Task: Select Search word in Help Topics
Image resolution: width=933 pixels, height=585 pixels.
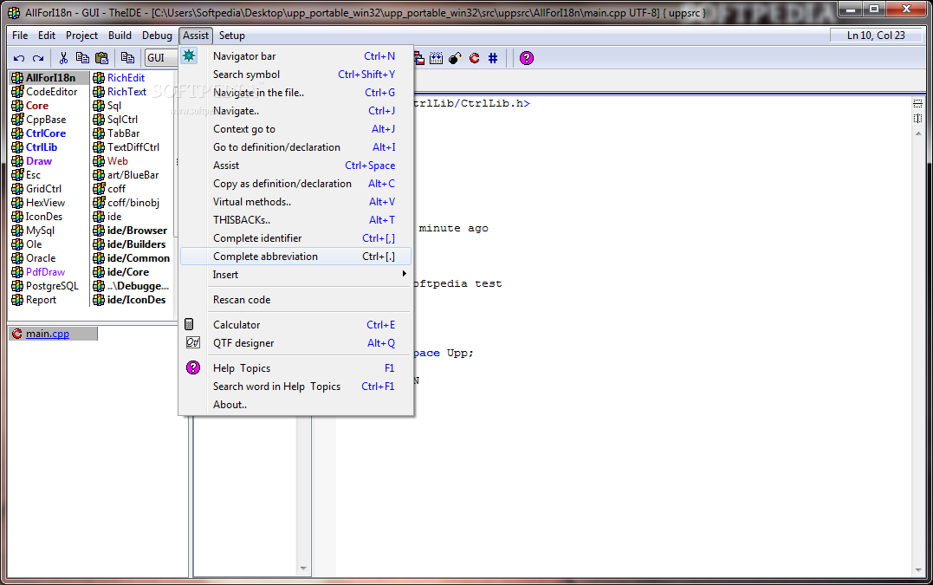Action: 295,387
